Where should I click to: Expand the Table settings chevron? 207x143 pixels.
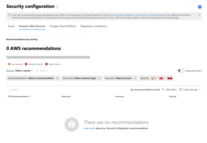point(200,90)
